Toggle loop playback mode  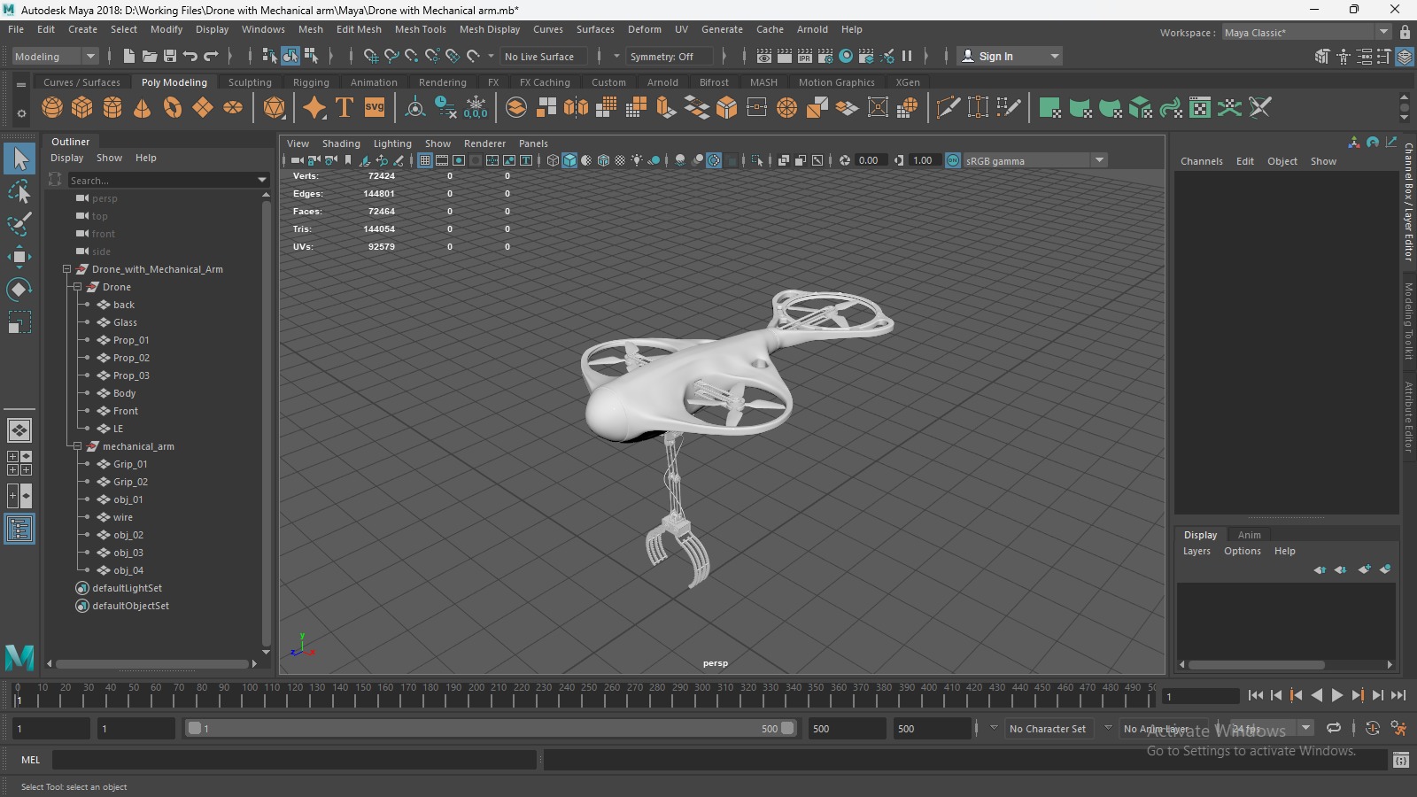click(1334, 728)
